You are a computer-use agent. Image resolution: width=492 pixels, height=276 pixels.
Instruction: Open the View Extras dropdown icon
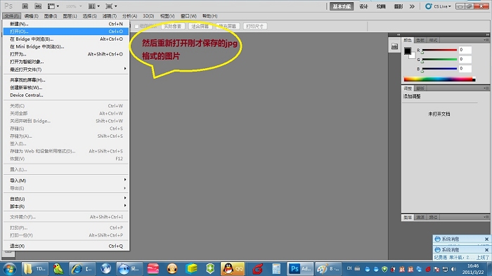tap(53, 6)
